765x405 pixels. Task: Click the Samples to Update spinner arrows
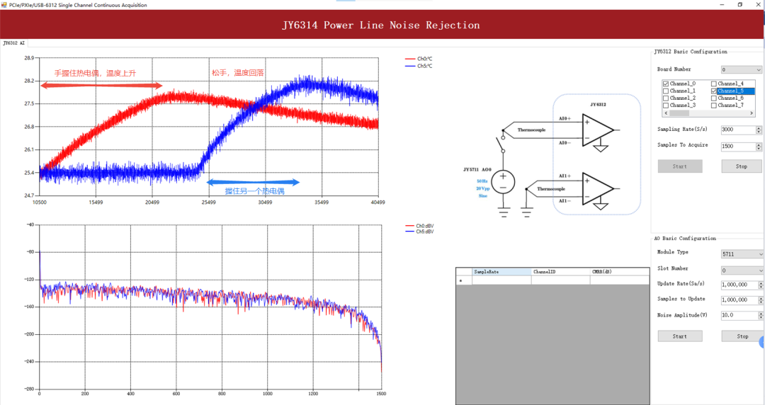coord(761,300)
